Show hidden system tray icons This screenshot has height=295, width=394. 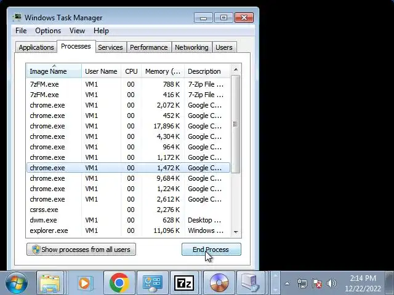pos(287,284)
